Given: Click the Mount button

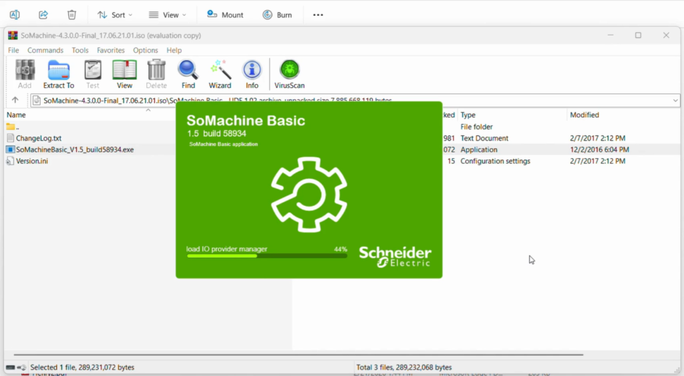Looking at the screenshot, I should (225, 15).
